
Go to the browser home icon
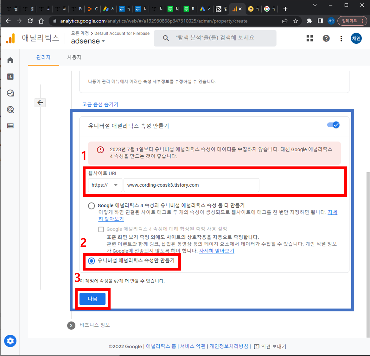pyautogui.click(x=41, y=21)
